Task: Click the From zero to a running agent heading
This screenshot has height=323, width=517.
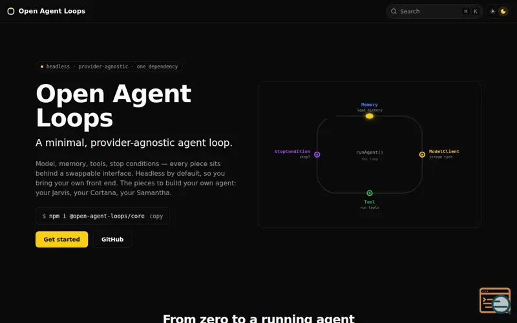Action: click(x=258, y=318)
